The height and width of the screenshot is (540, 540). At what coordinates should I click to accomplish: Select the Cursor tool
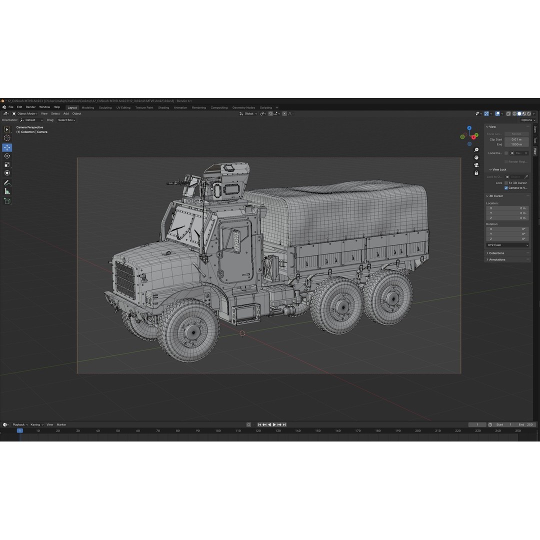pos(7,138)
